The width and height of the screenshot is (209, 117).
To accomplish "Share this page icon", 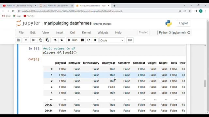I will click(x=185, y=11).
